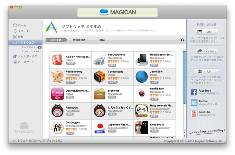This screenshot has width=235, height=155.
Task: Open the クリーナー sidebar item
Action: (x=22, y=31)
